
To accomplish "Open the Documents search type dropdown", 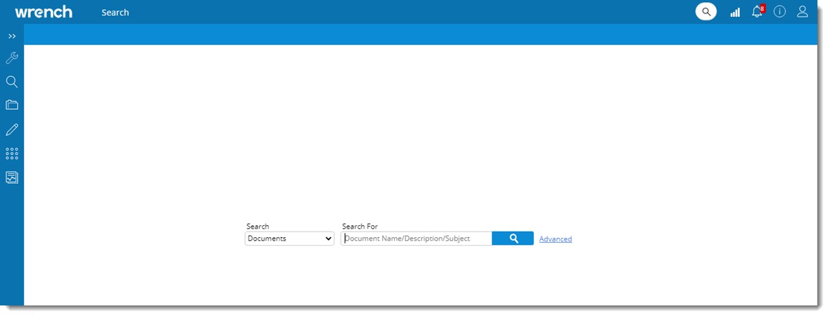I will [x=289, y=239].
